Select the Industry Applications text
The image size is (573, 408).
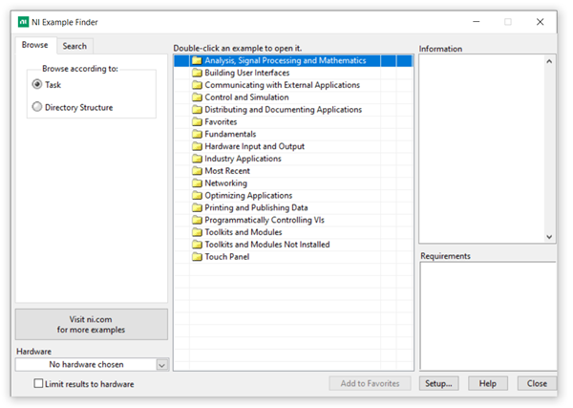[x=243, y=159]
